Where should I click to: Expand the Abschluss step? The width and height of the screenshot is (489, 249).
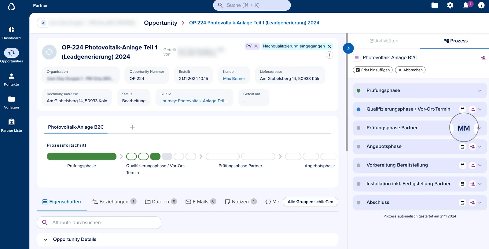click(x=480, y=203)
